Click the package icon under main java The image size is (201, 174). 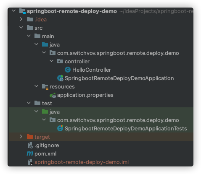pyautogui.click(x=53, y=53)
